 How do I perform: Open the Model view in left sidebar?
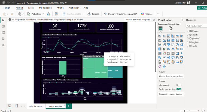pyautogui.click(x=3, y=32)
